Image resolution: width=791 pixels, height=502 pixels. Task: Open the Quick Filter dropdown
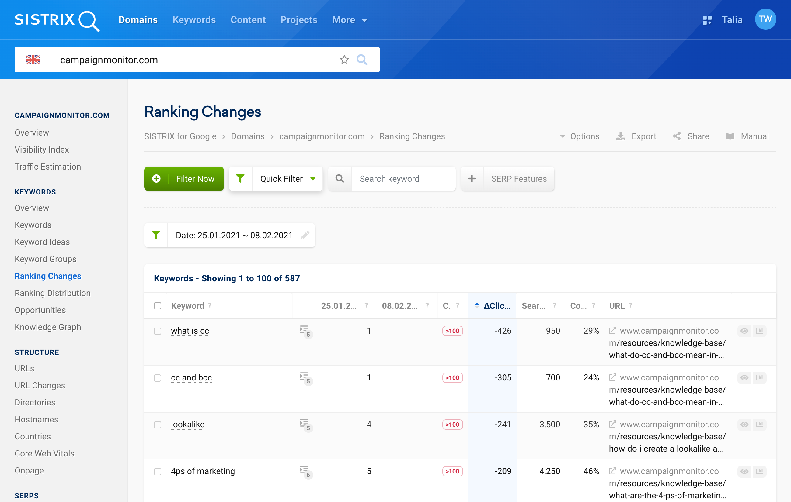click(288, 178)
